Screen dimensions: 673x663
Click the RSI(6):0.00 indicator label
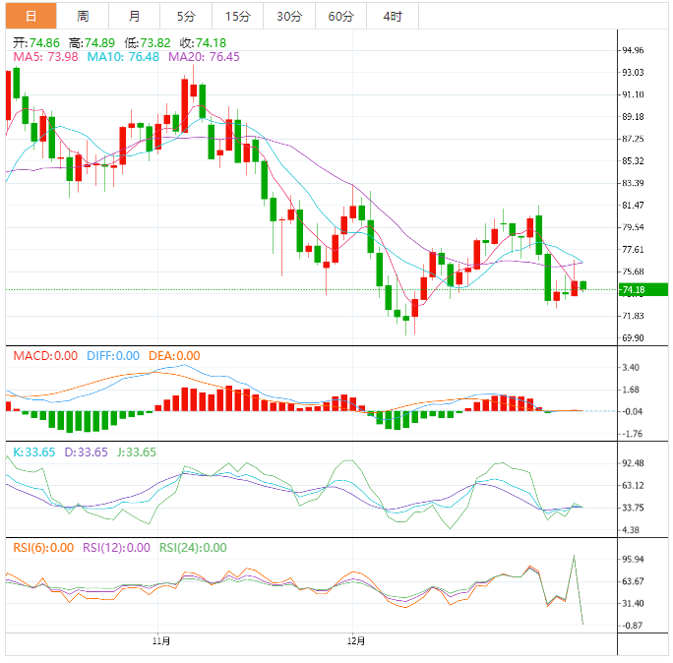coord(43,548)
